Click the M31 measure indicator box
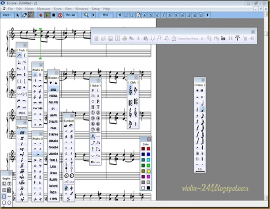The height and width of the screenshot is (209, 270). pyautogui.click(x=105, y=15)
